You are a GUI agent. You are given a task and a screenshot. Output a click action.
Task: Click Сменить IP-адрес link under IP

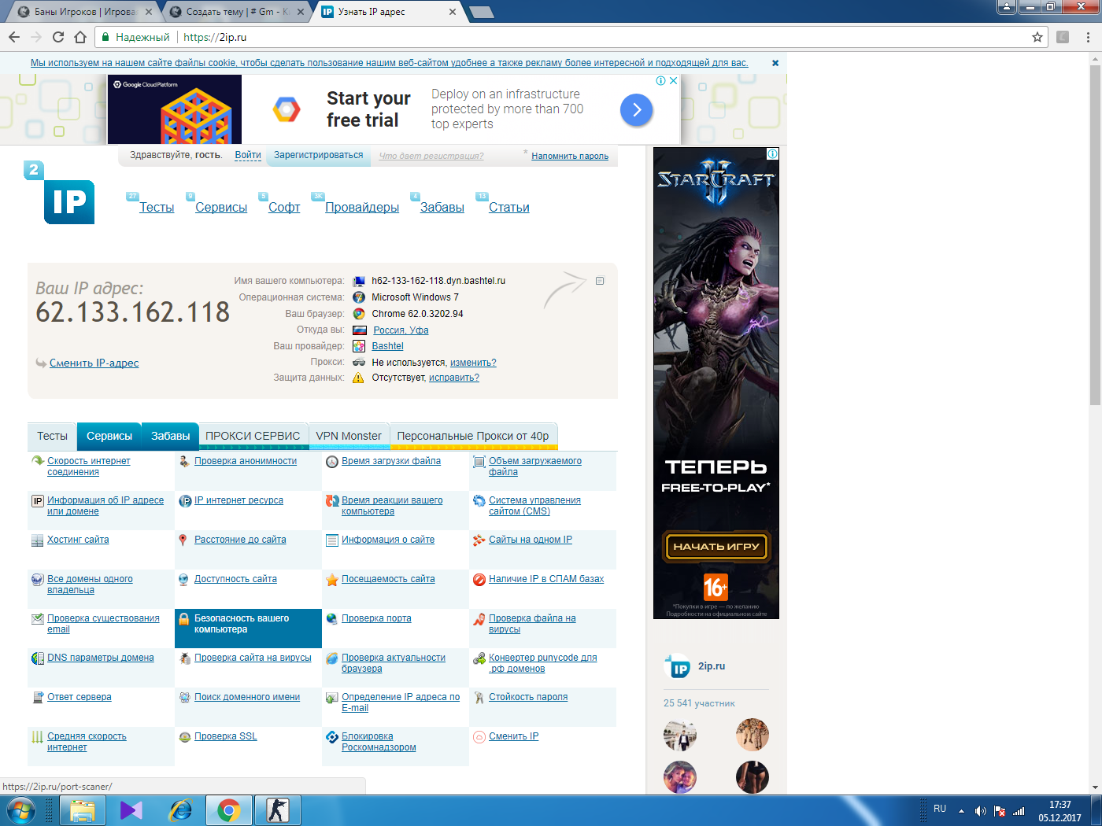click(94, 363)
